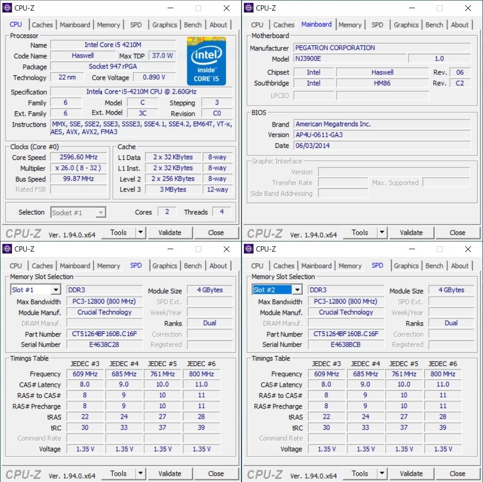Open Mainboard tab in Slot #1 SPD window
This screenshot has width=483, height=482.
[75, 265]
